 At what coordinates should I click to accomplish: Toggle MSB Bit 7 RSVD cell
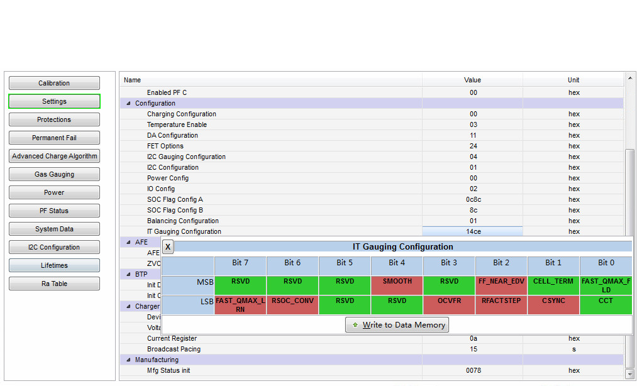click(x=240, y=285)
